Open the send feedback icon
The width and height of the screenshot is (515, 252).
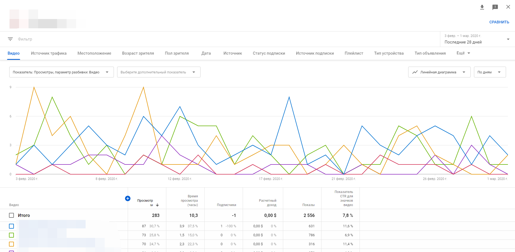pyautogui.click(x=495, y=7)
